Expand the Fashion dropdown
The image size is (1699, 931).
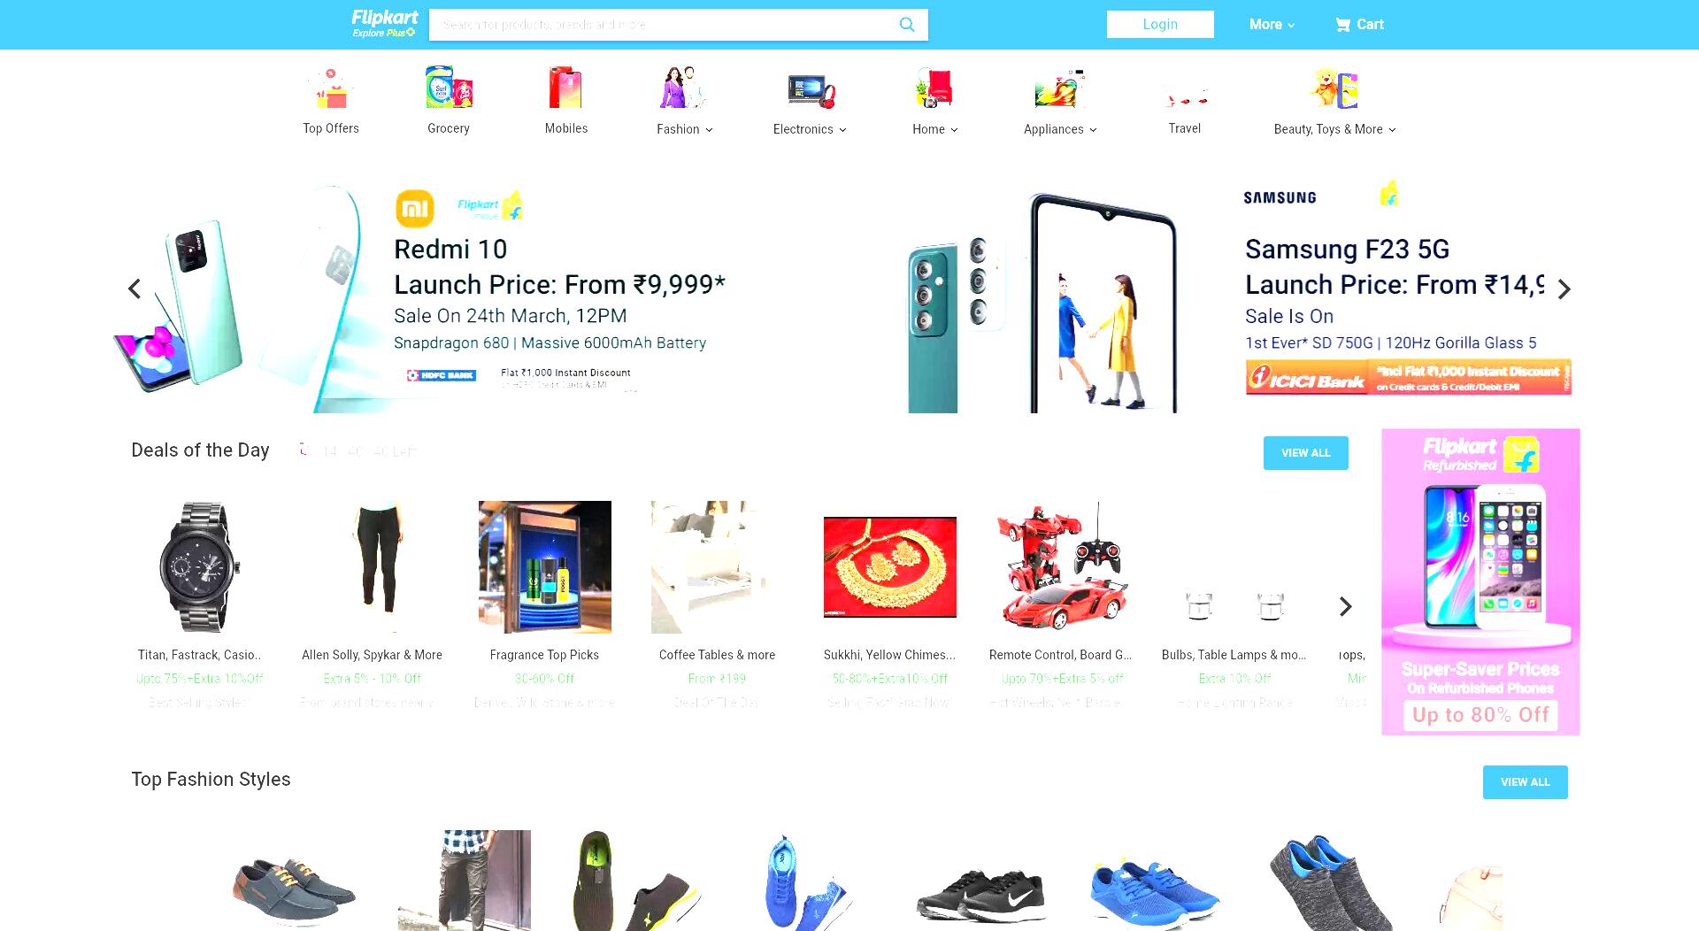coord(684,129)
